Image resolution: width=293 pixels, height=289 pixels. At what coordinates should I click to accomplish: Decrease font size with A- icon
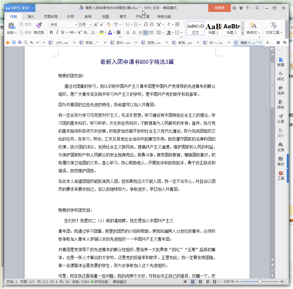(102, 24)
